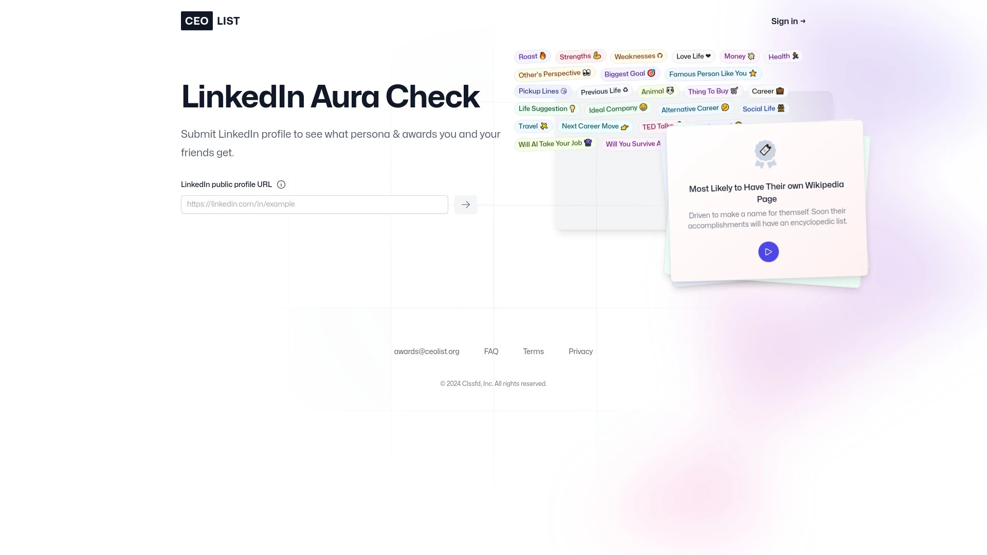Toggle the Social Life tag filter
Viewport: 987px width, 555px height.
click(x=764, y=108)
